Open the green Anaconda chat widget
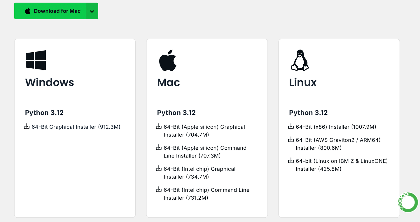Viewport: 420px width, 222px height. click(408, 202)
